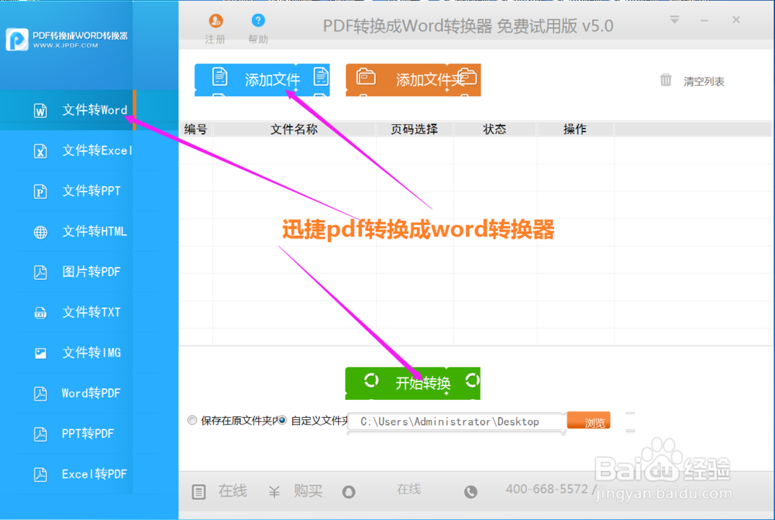This screenshot has width=775, height=520.
Task: Click the picture icon for 文件转IMG
Action: click(x=40, y=353)
